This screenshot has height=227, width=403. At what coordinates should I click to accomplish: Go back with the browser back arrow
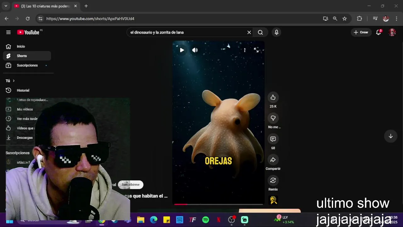pos(7,19)
